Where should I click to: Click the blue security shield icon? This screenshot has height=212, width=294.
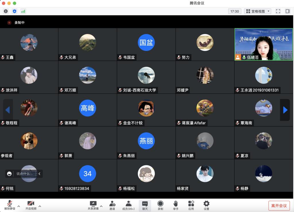14,11
